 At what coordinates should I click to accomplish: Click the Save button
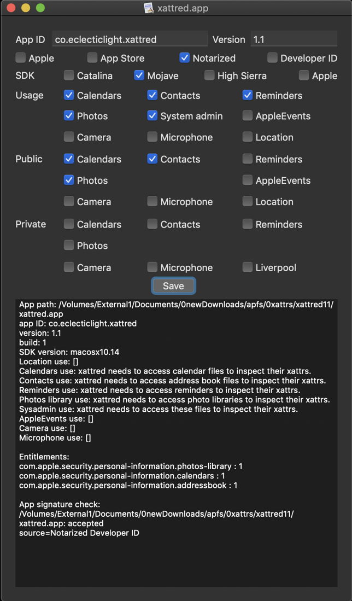[173, 285]
